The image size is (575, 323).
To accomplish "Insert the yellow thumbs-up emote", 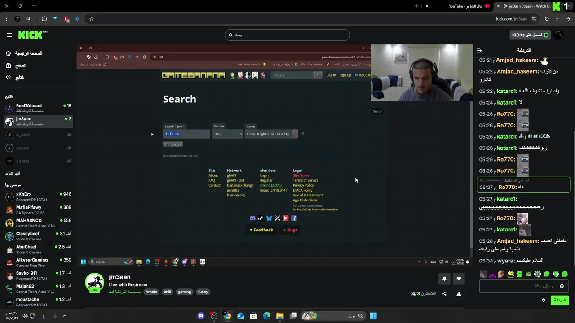I will 511,274.
